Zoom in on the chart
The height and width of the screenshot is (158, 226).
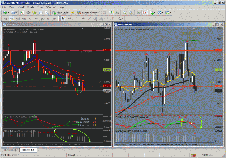124,13
